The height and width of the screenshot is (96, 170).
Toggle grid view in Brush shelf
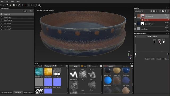[101, 66]
